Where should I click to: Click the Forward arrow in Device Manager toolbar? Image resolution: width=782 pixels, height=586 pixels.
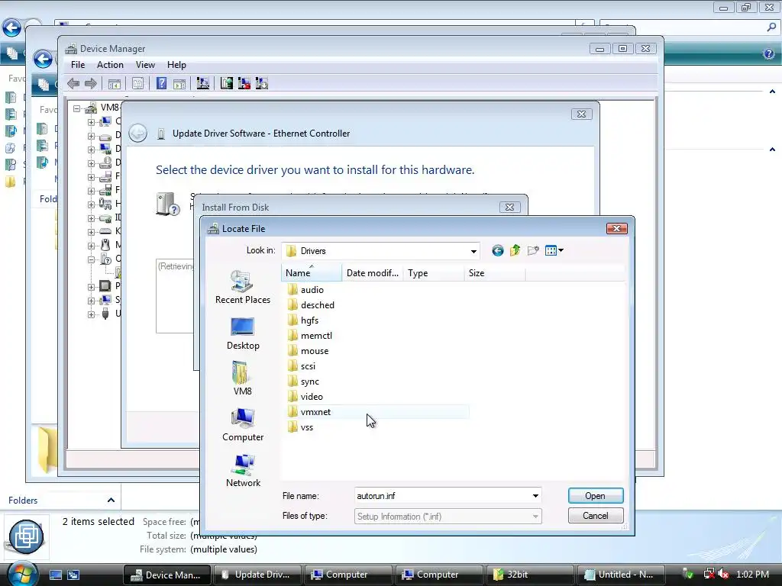(x=90, y=84)
